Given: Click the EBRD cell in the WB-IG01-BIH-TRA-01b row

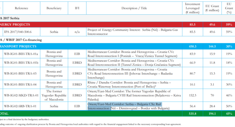Looking at the screenshot, I should [77, 63].
